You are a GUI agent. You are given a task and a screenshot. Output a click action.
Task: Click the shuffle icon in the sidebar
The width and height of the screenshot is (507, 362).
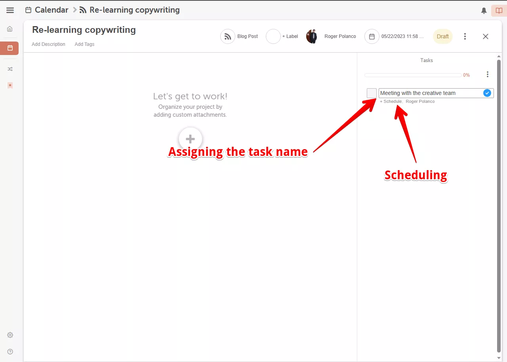pyautogui.click(x=10, y=69)
